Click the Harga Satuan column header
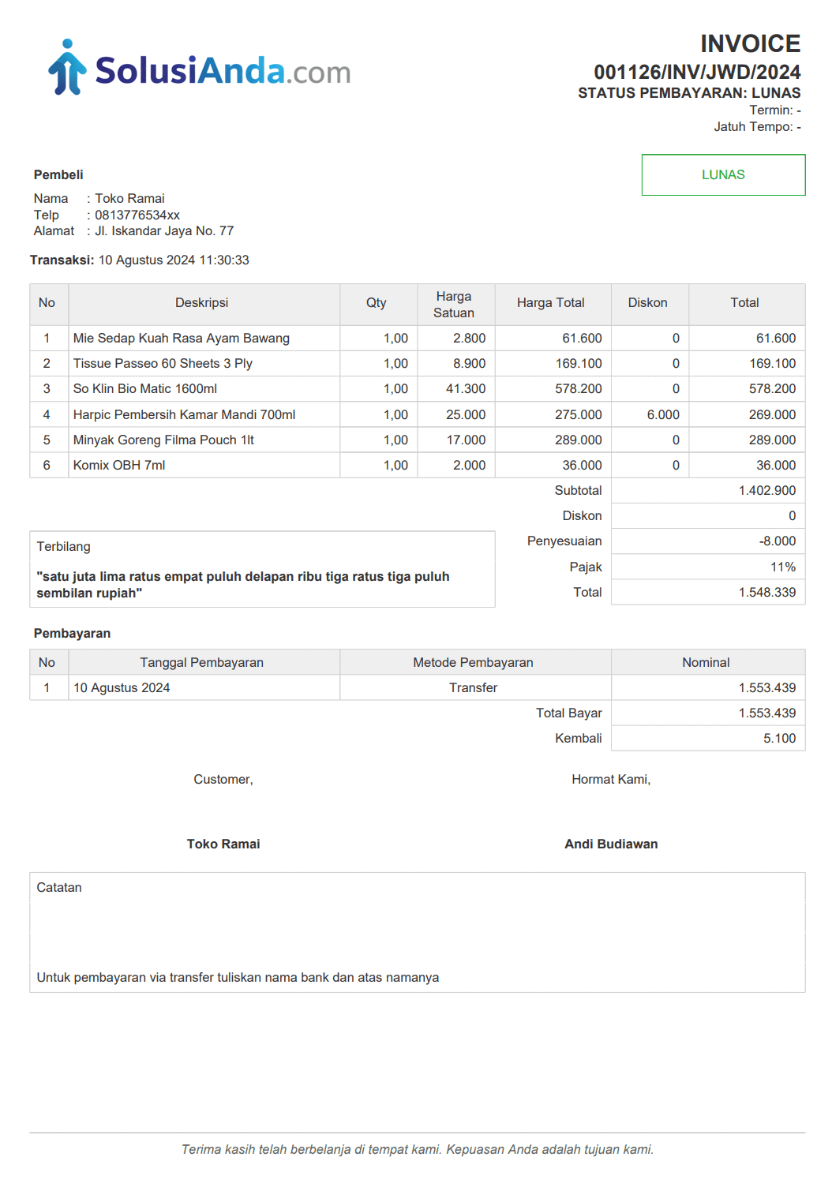The width and height of the screenshot is (832, 1198). (454, 305)
